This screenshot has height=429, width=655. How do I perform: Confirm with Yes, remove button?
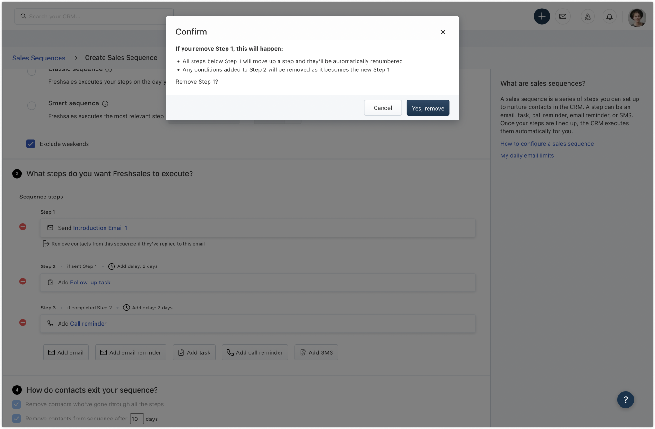pos(428,108)
